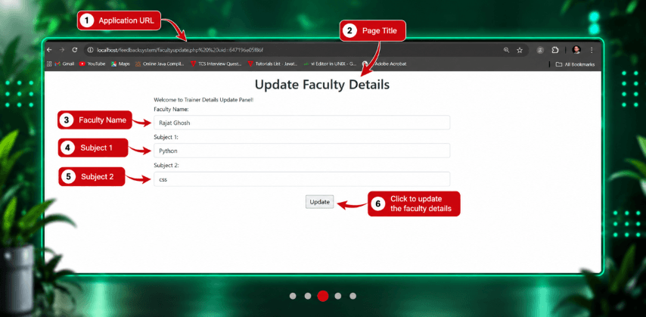Viewport: 646px width, 317px height.
Task: Open the apps grid icon in bookmarks bar
Action: coord(49,64)
